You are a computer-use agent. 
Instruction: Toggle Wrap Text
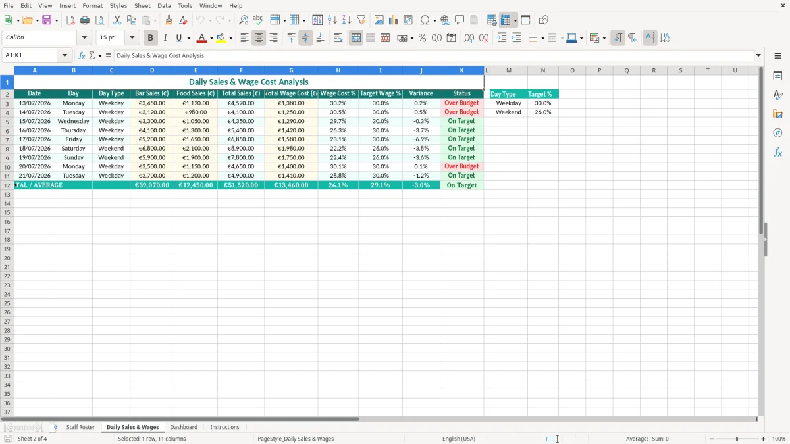338,38
